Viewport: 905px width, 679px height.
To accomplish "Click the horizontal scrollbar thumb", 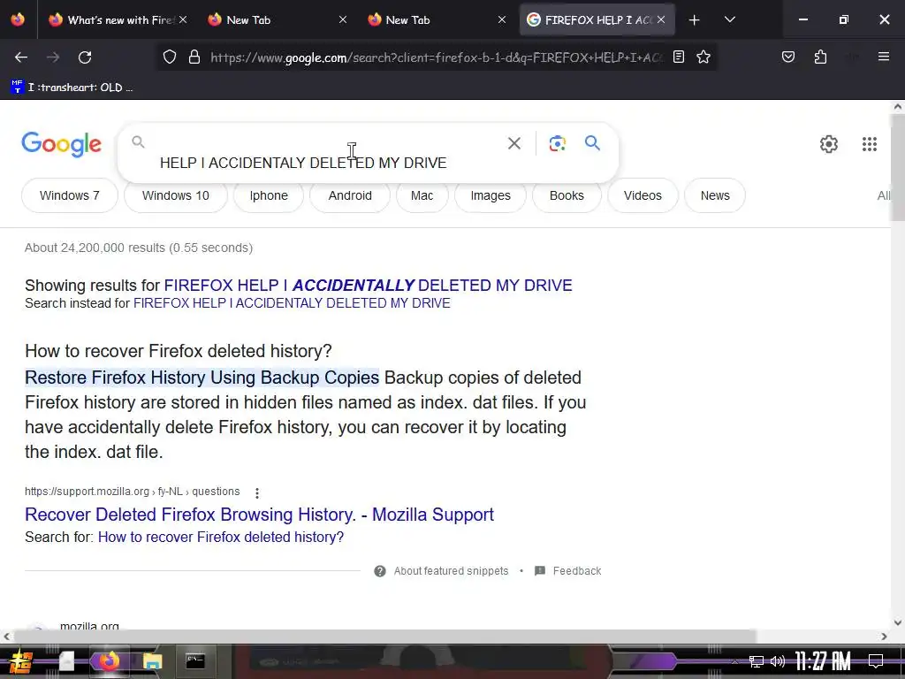I will tap(384, 637).
